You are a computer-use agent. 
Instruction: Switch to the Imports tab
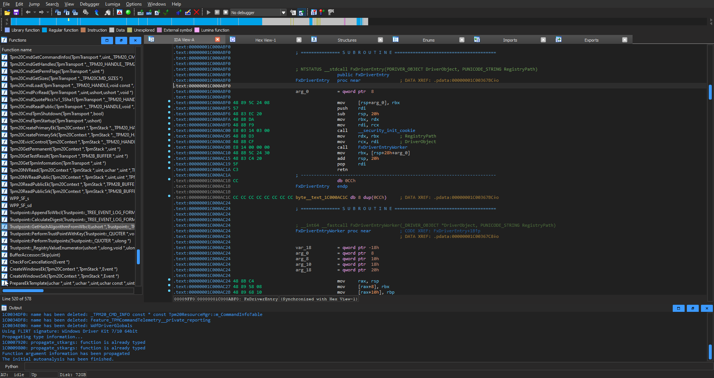[510, 40]
